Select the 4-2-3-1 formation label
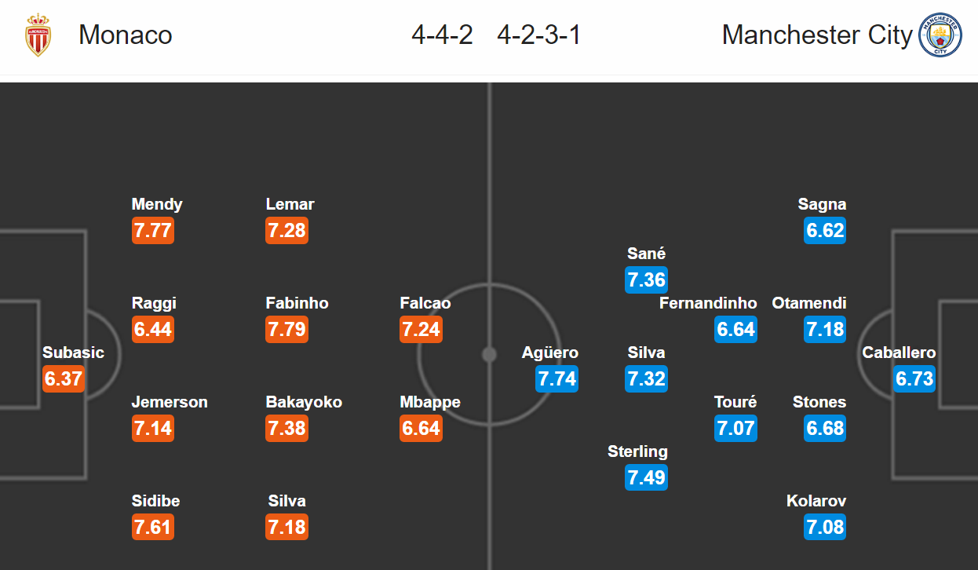978x570 pixels. tap(538, 35)
